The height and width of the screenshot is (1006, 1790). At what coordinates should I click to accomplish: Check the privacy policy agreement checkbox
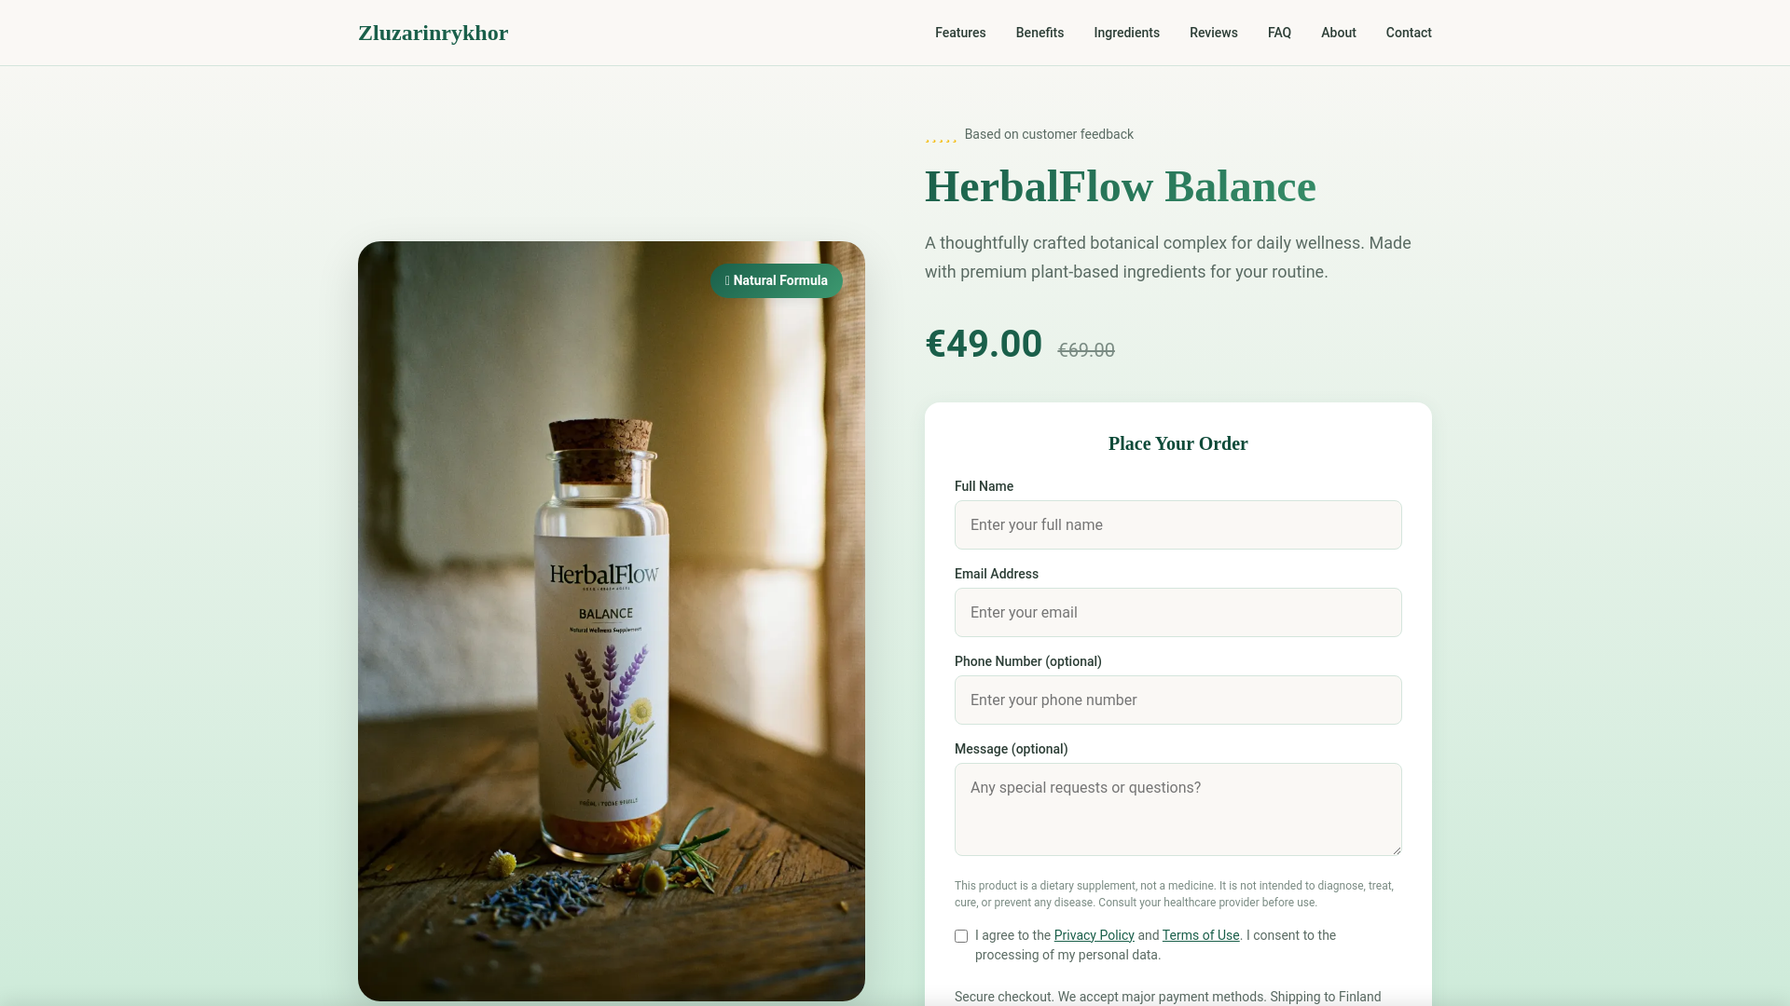(x=961, y=936)
